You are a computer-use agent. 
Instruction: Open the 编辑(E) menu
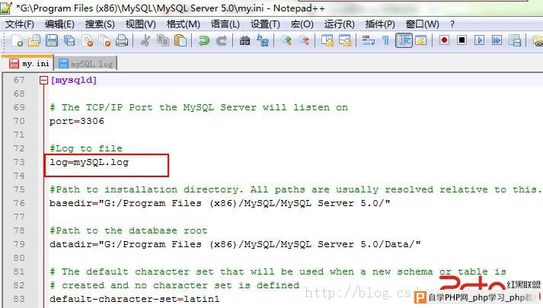[59, 24]
